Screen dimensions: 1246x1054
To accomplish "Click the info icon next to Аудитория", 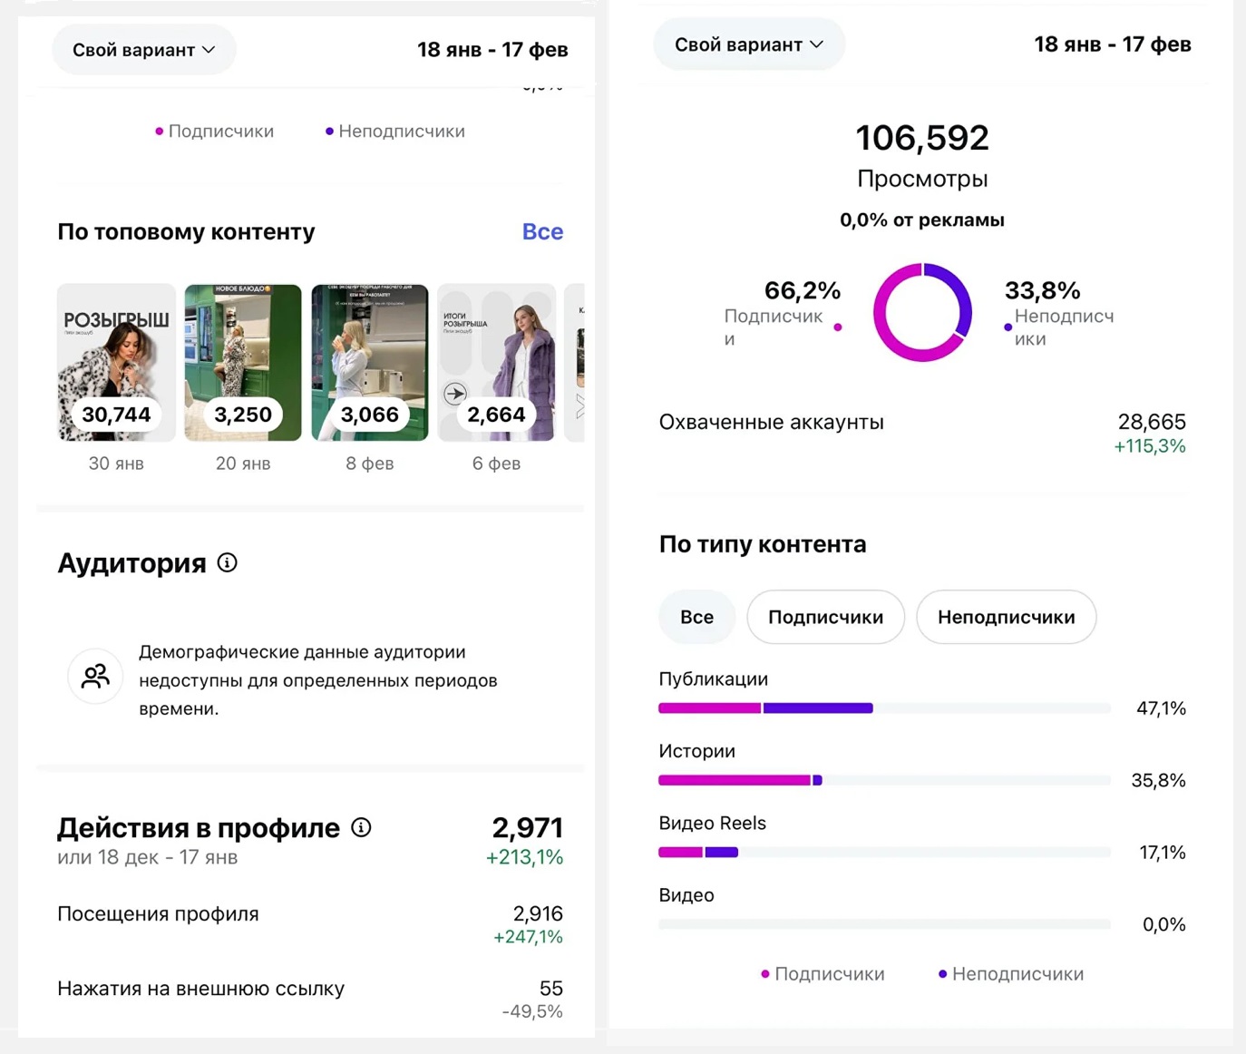I will tap(228, 563).
